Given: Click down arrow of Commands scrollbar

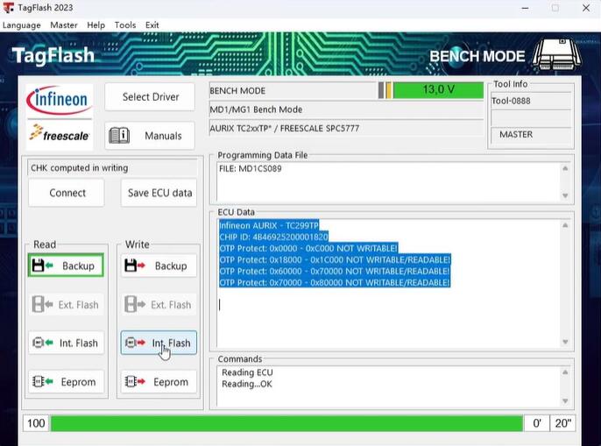Looking at the screenshot, I should pos(565,400).
